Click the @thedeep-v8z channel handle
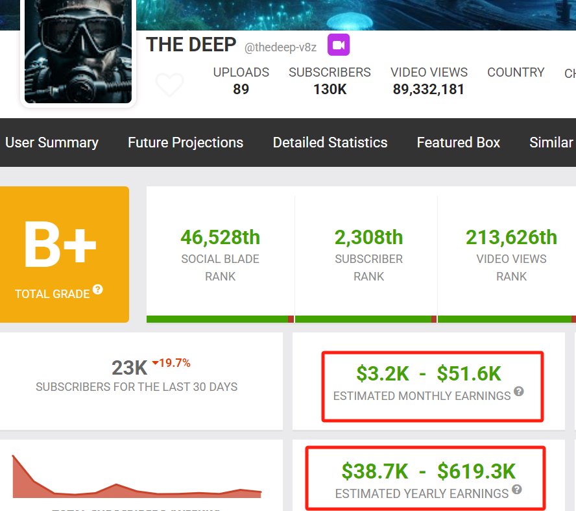This screenshot has height=511, width=576. [x=281, y=47]
